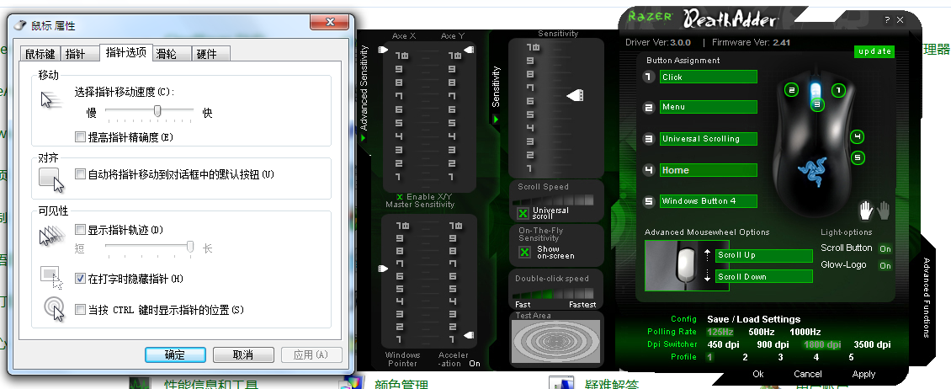The width and height of the screenshot is (951, 389).
Task: Select 450 dpi in Dpi Switcher
Action: pos(724,344)
